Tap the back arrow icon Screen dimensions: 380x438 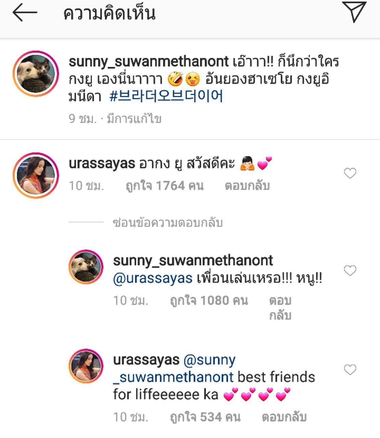[25, 13]
